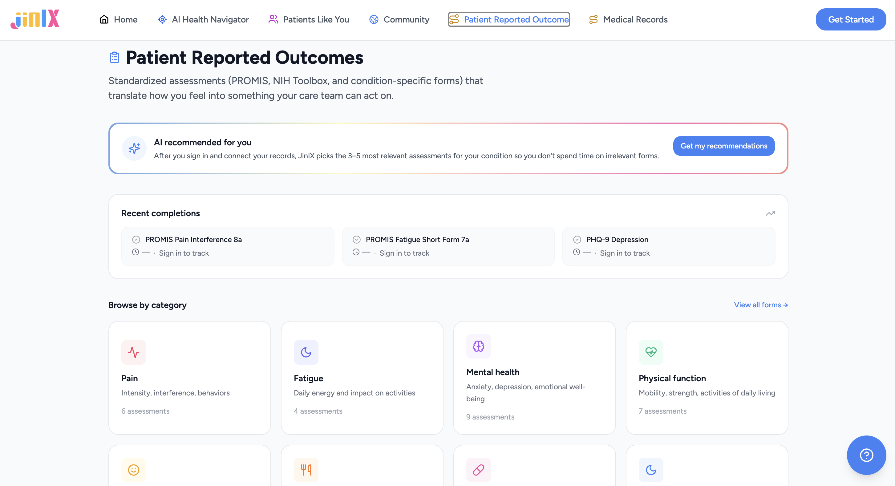
Task: Click check icon next to PROMIS Fatigue Short Form 7a
Action: tap(356, 239)
